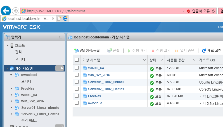Click the FreeNas VM icon in table
The image size is (223, 127).
pyautogui.click(x=85, y=96)
